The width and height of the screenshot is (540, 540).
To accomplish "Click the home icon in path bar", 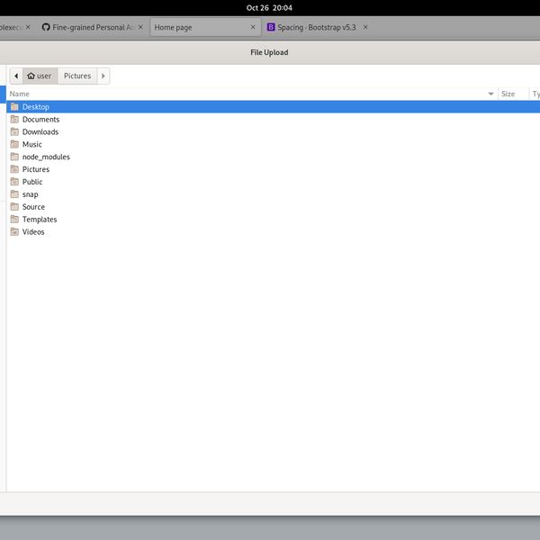I will [31, 76].
